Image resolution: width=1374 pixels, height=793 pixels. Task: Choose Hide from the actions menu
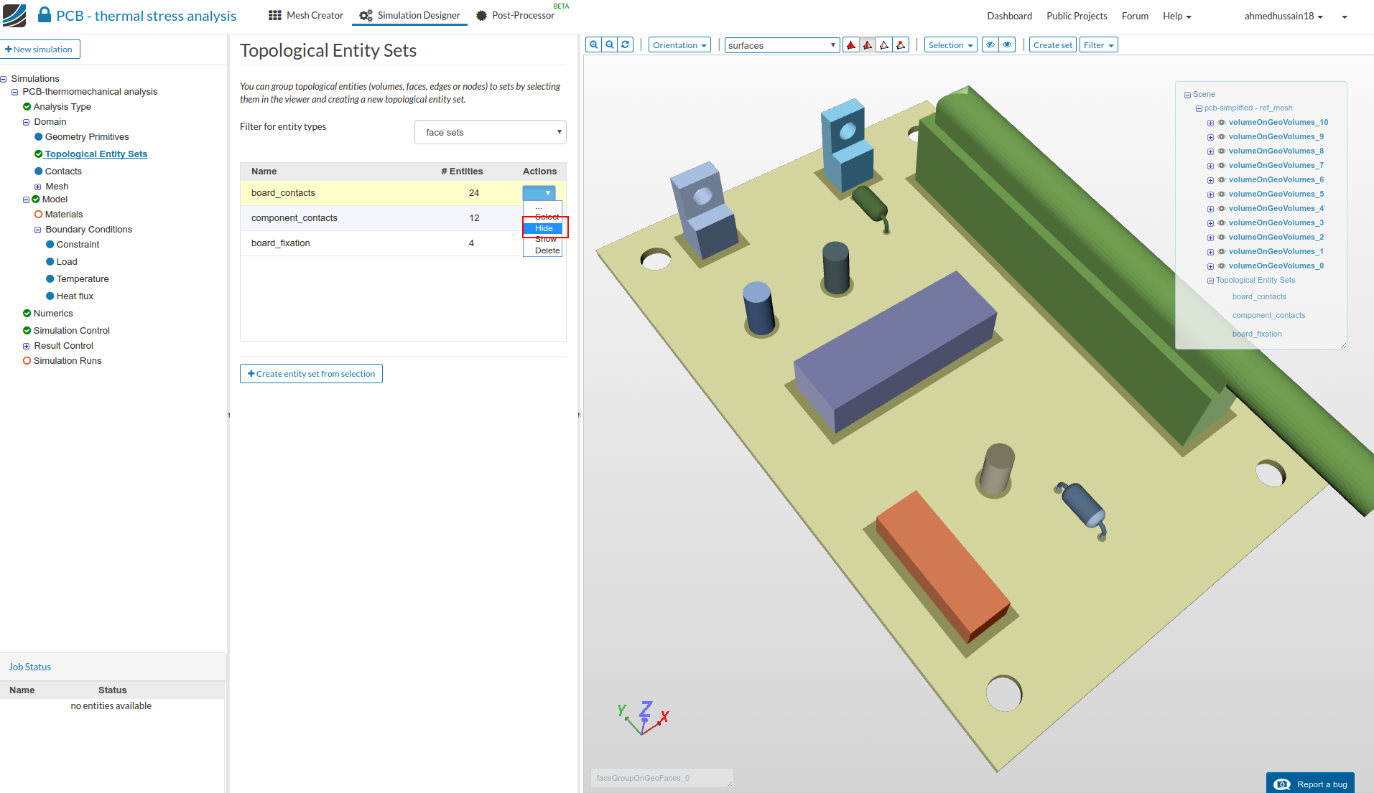pyautogui.click(x=544, y=228)
